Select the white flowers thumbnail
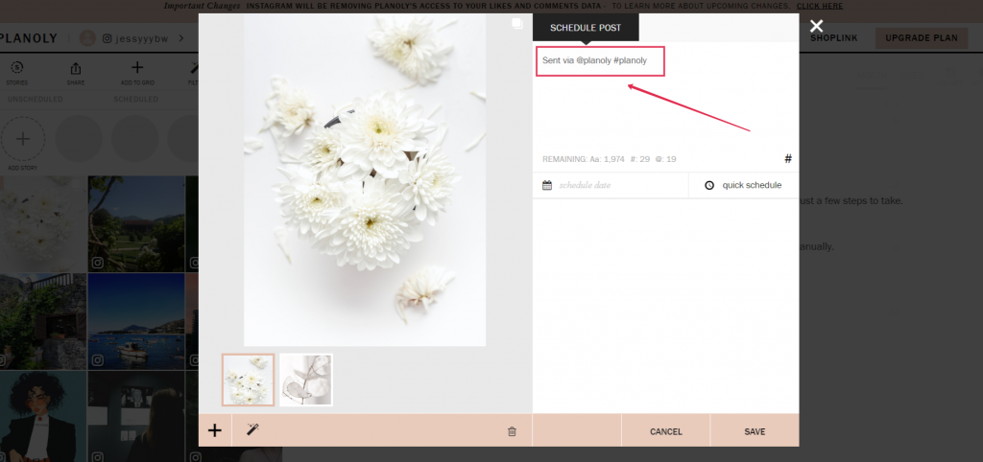This screenshot has width=983, height=462. click(249, 380)
